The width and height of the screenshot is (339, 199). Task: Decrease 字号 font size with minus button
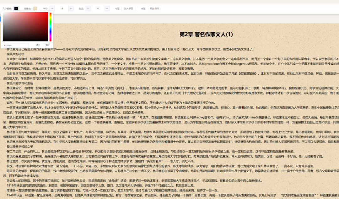click(x=52, y=8)
